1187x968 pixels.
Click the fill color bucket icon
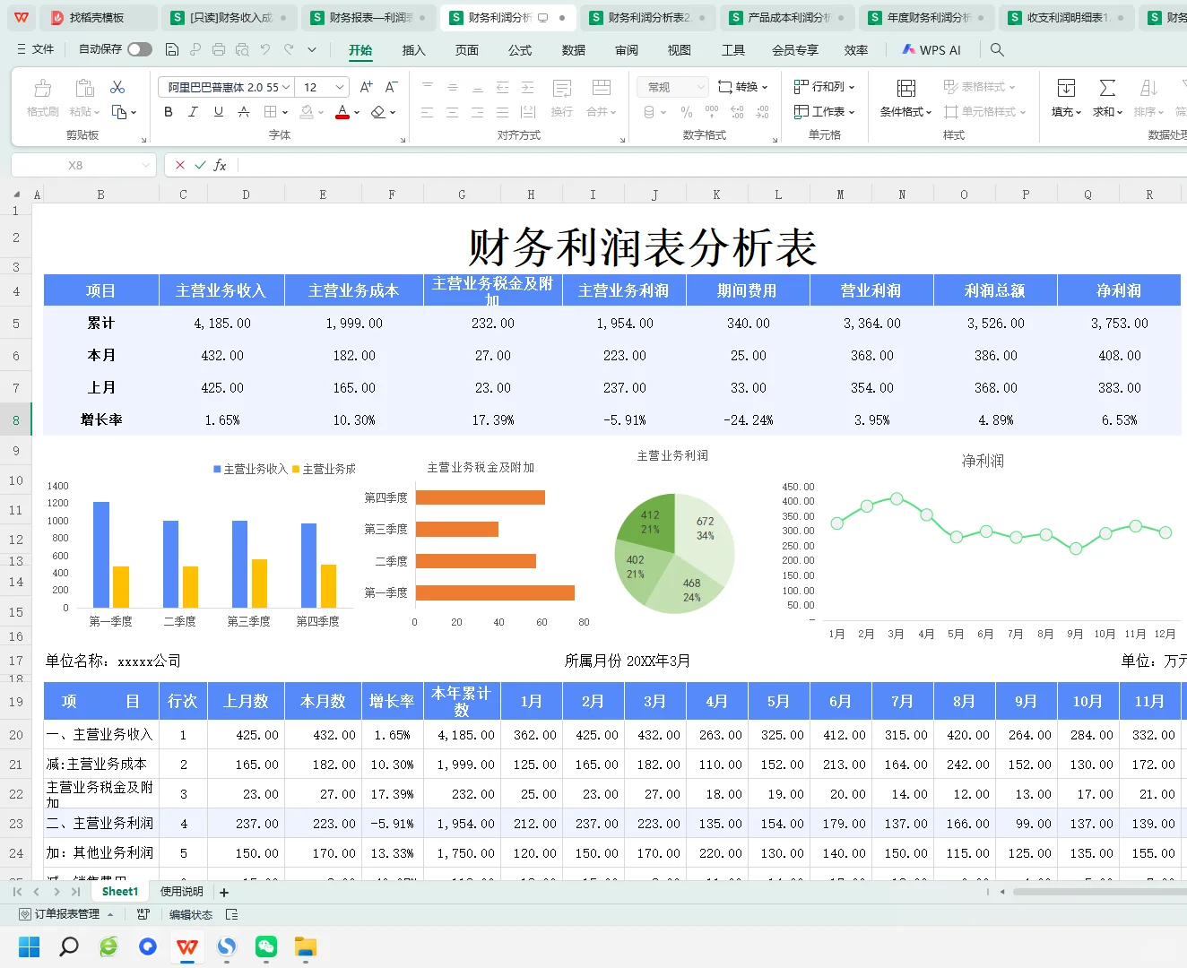(307, 112)
